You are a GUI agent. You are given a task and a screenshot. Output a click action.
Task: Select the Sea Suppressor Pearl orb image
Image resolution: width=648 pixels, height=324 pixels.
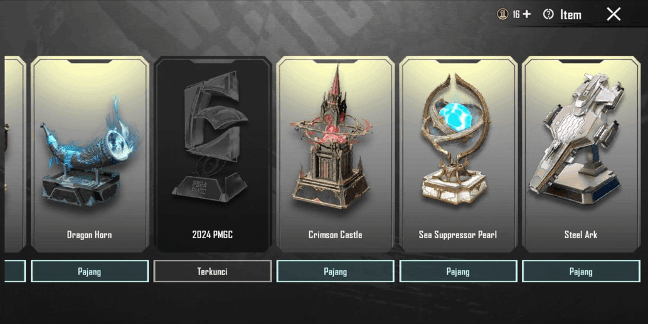pos(456,139)
